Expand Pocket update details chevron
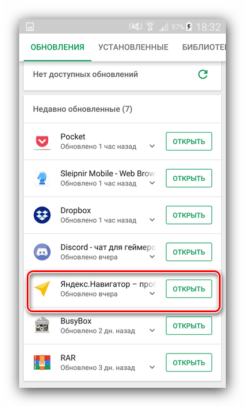The width and height of the screenshot is (245, 407). click(152, 146)
